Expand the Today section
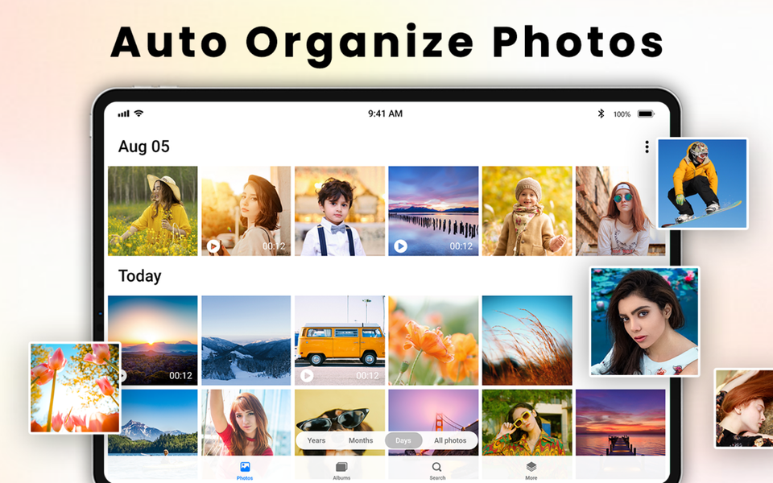 140,276
